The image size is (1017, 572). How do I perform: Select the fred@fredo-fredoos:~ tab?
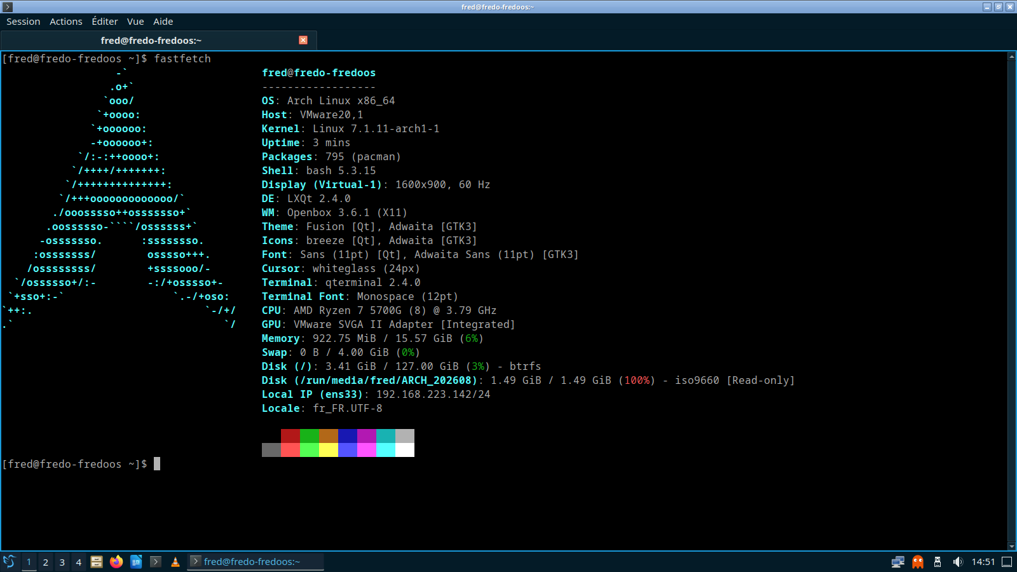coord(159,40)
